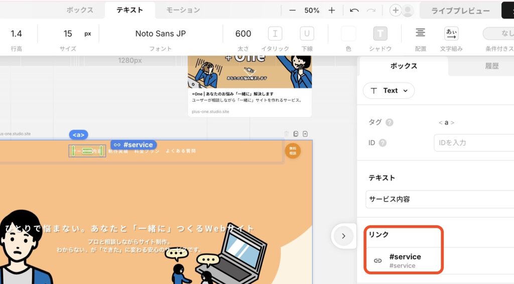This screenshot has height=284, width=514.
Task: Switch to the 履歴 tab
Action: [x=492, y=66]
